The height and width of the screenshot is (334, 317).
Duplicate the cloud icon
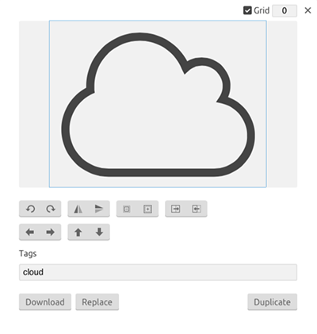pos(273,302)
